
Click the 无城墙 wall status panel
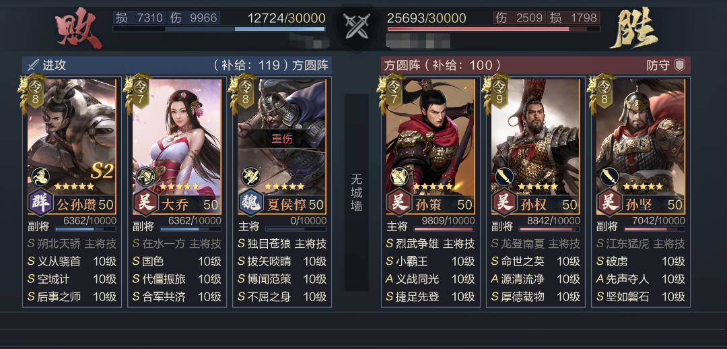[x=357, y=193]
